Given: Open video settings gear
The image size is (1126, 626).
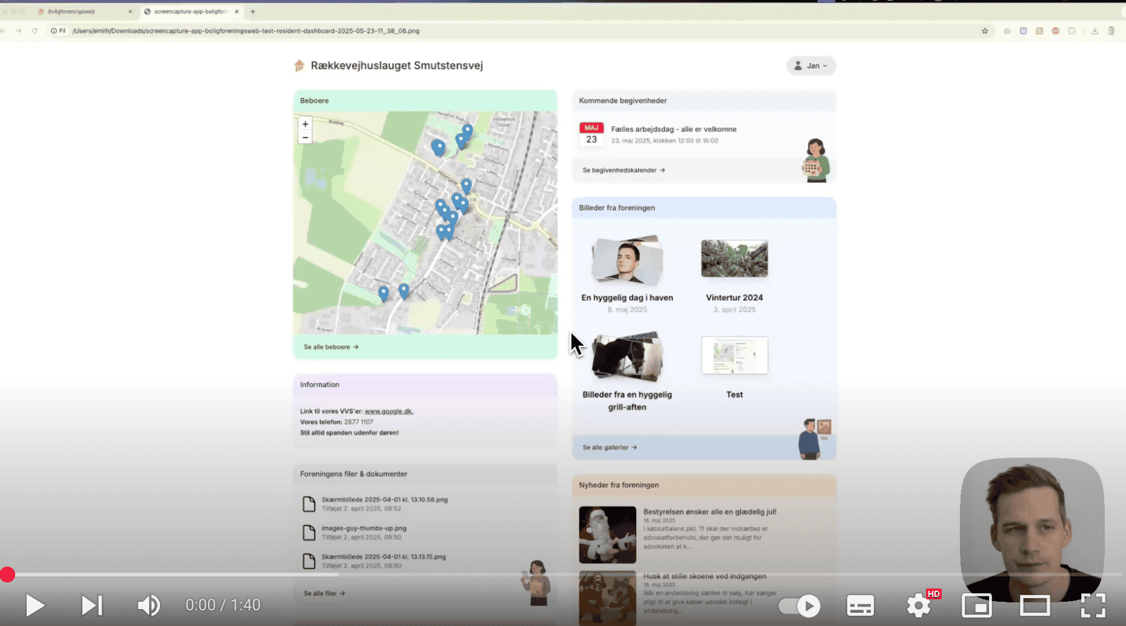Looking at the screenshot, I should pos(919,605).
